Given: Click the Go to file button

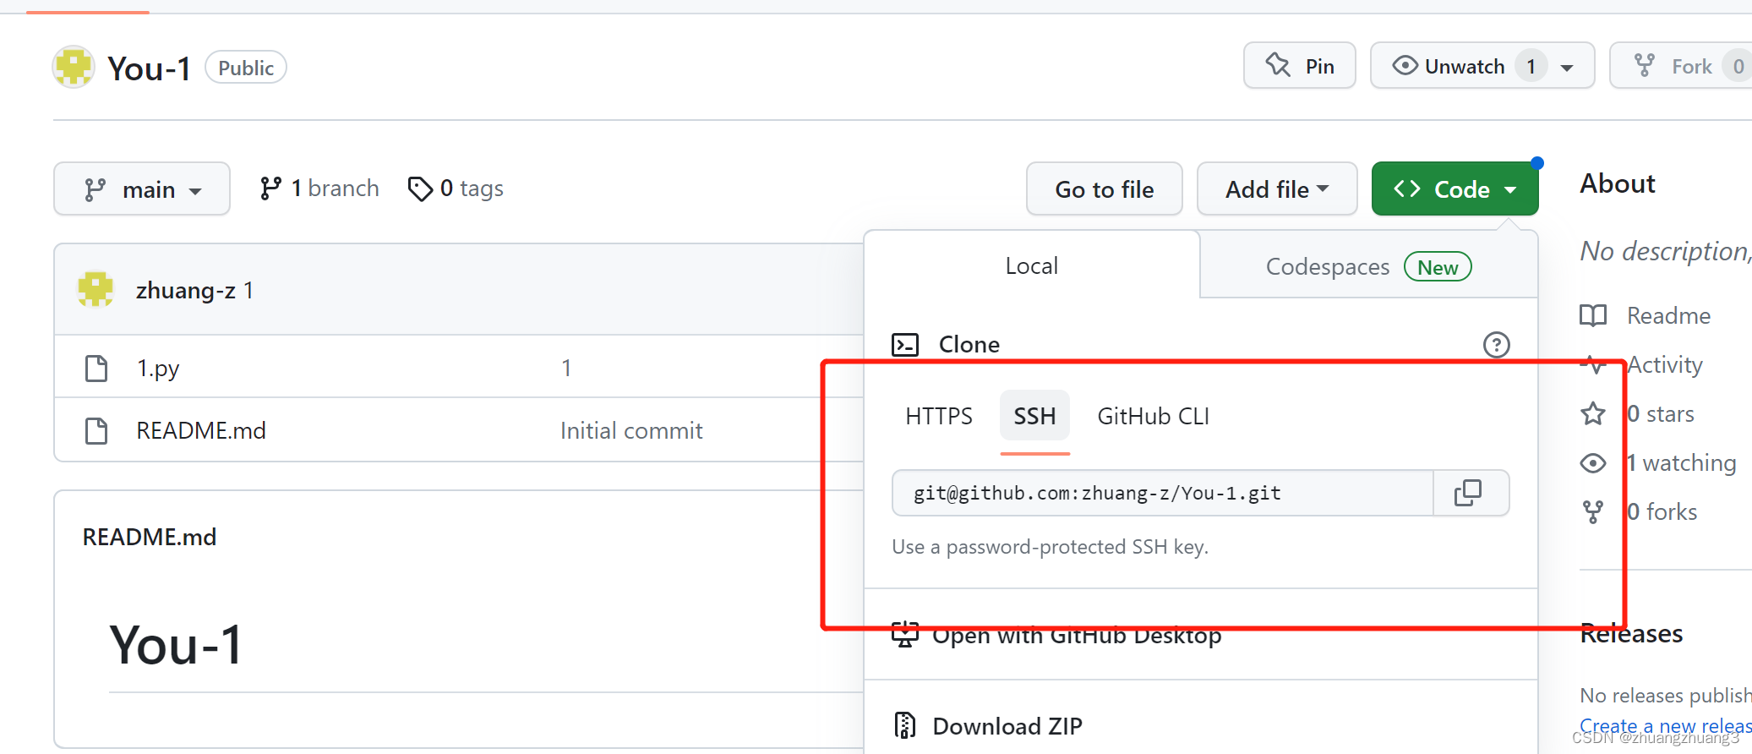Looking at the screenshot, I should tap(1104, 188).
